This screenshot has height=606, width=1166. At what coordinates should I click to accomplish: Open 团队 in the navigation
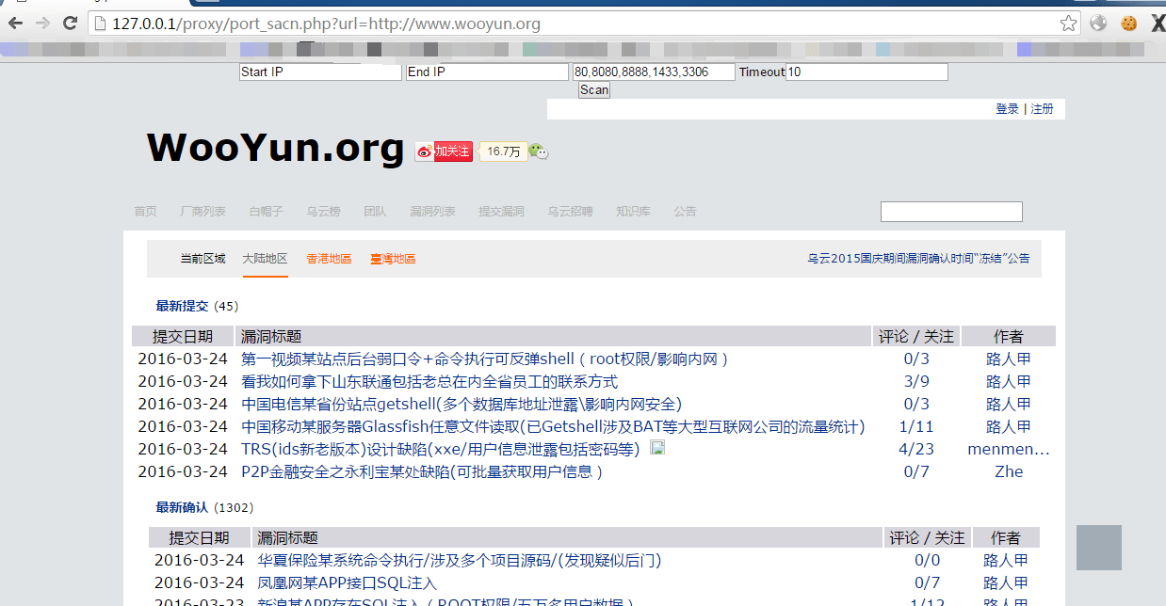375,212
